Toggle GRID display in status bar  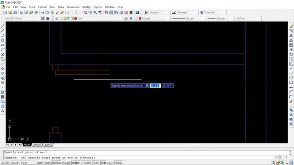tap(47, 163)
